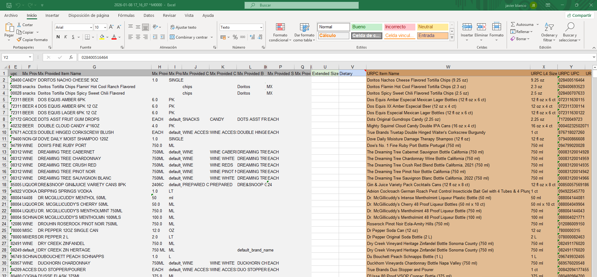Click the top vertical align icon
The width and height of the screenshot is (597, 277).
(131, 27)
